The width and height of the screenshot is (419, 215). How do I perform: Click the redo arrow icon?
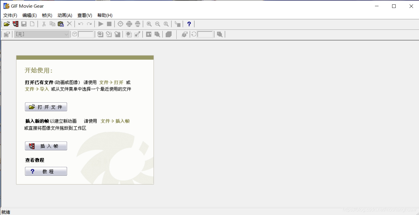(x=89, y=24)
